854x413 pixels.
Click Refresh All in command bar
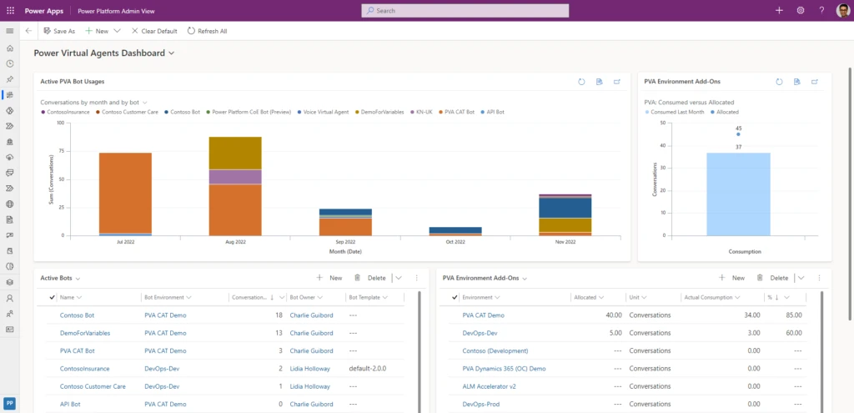click(207, 31)
